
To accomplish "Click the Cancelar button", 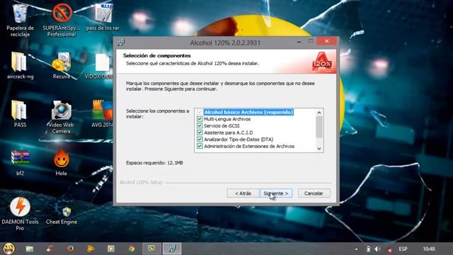I will click(x=314, y=193).
